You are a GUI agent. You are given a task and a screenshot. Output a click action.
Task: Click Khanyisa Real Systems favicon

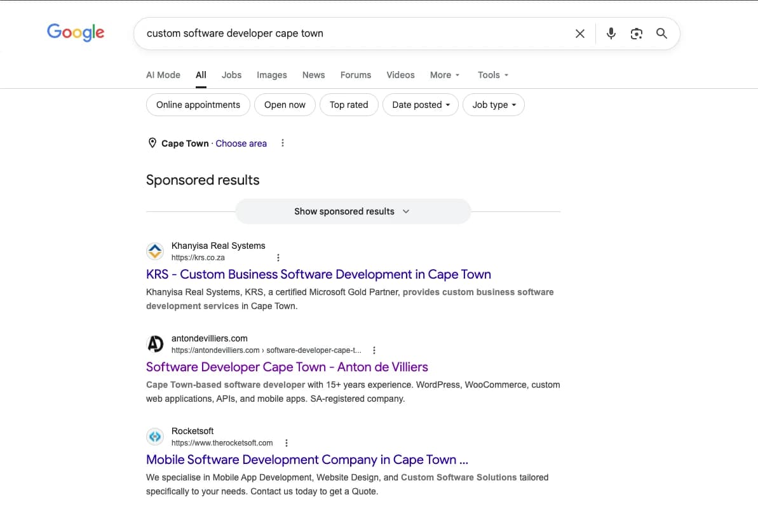click(155, 251)
